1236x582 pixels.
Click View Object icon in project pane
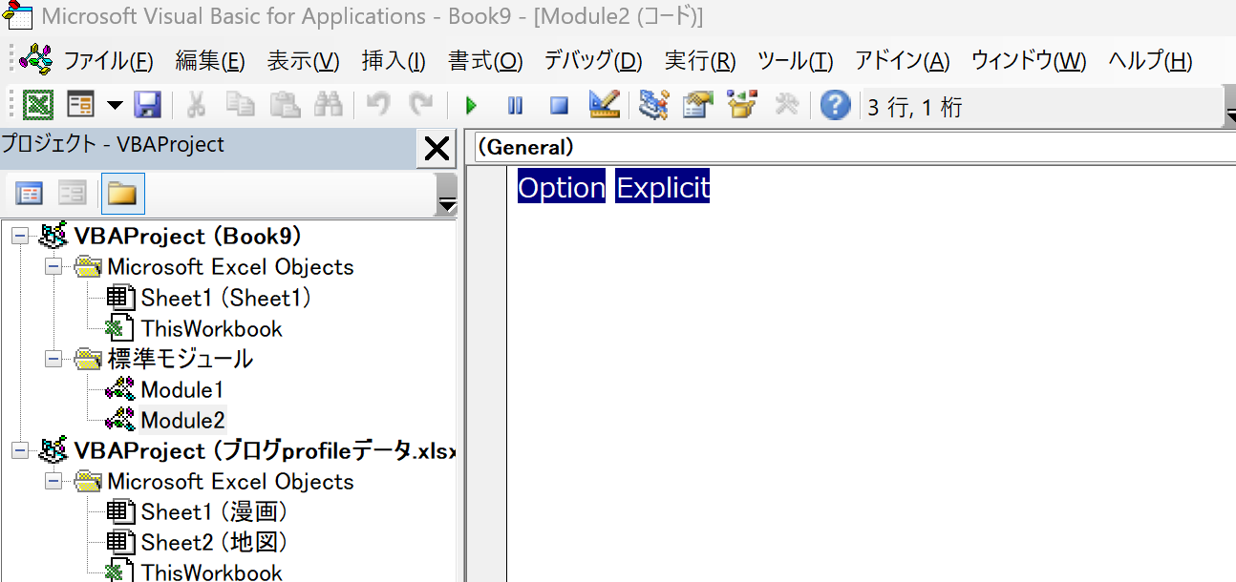pos(73,194)
